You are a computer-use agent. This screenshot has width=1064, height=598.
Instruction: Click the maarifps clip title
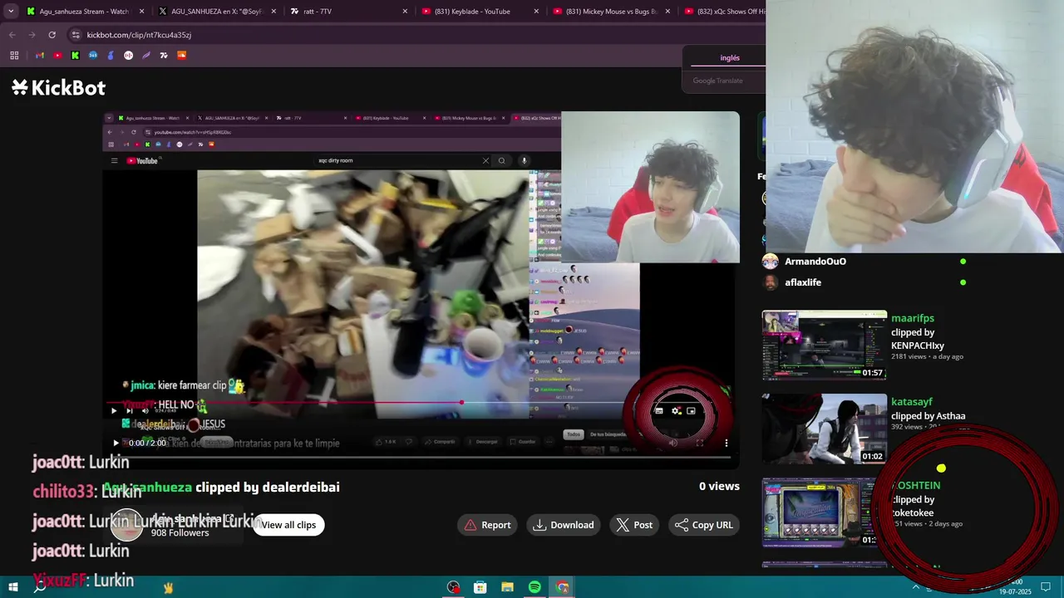[x=913, y=318]
